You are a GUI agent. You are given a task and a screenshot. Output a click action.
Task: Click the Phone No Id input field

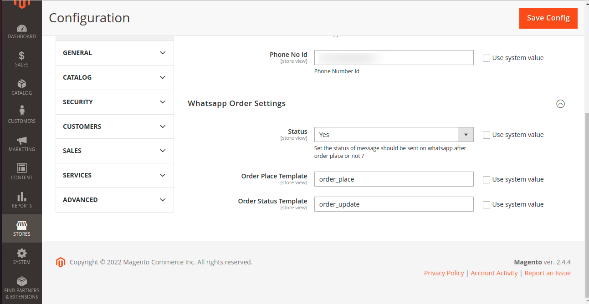pyautogui.click(x=394, y=58)
